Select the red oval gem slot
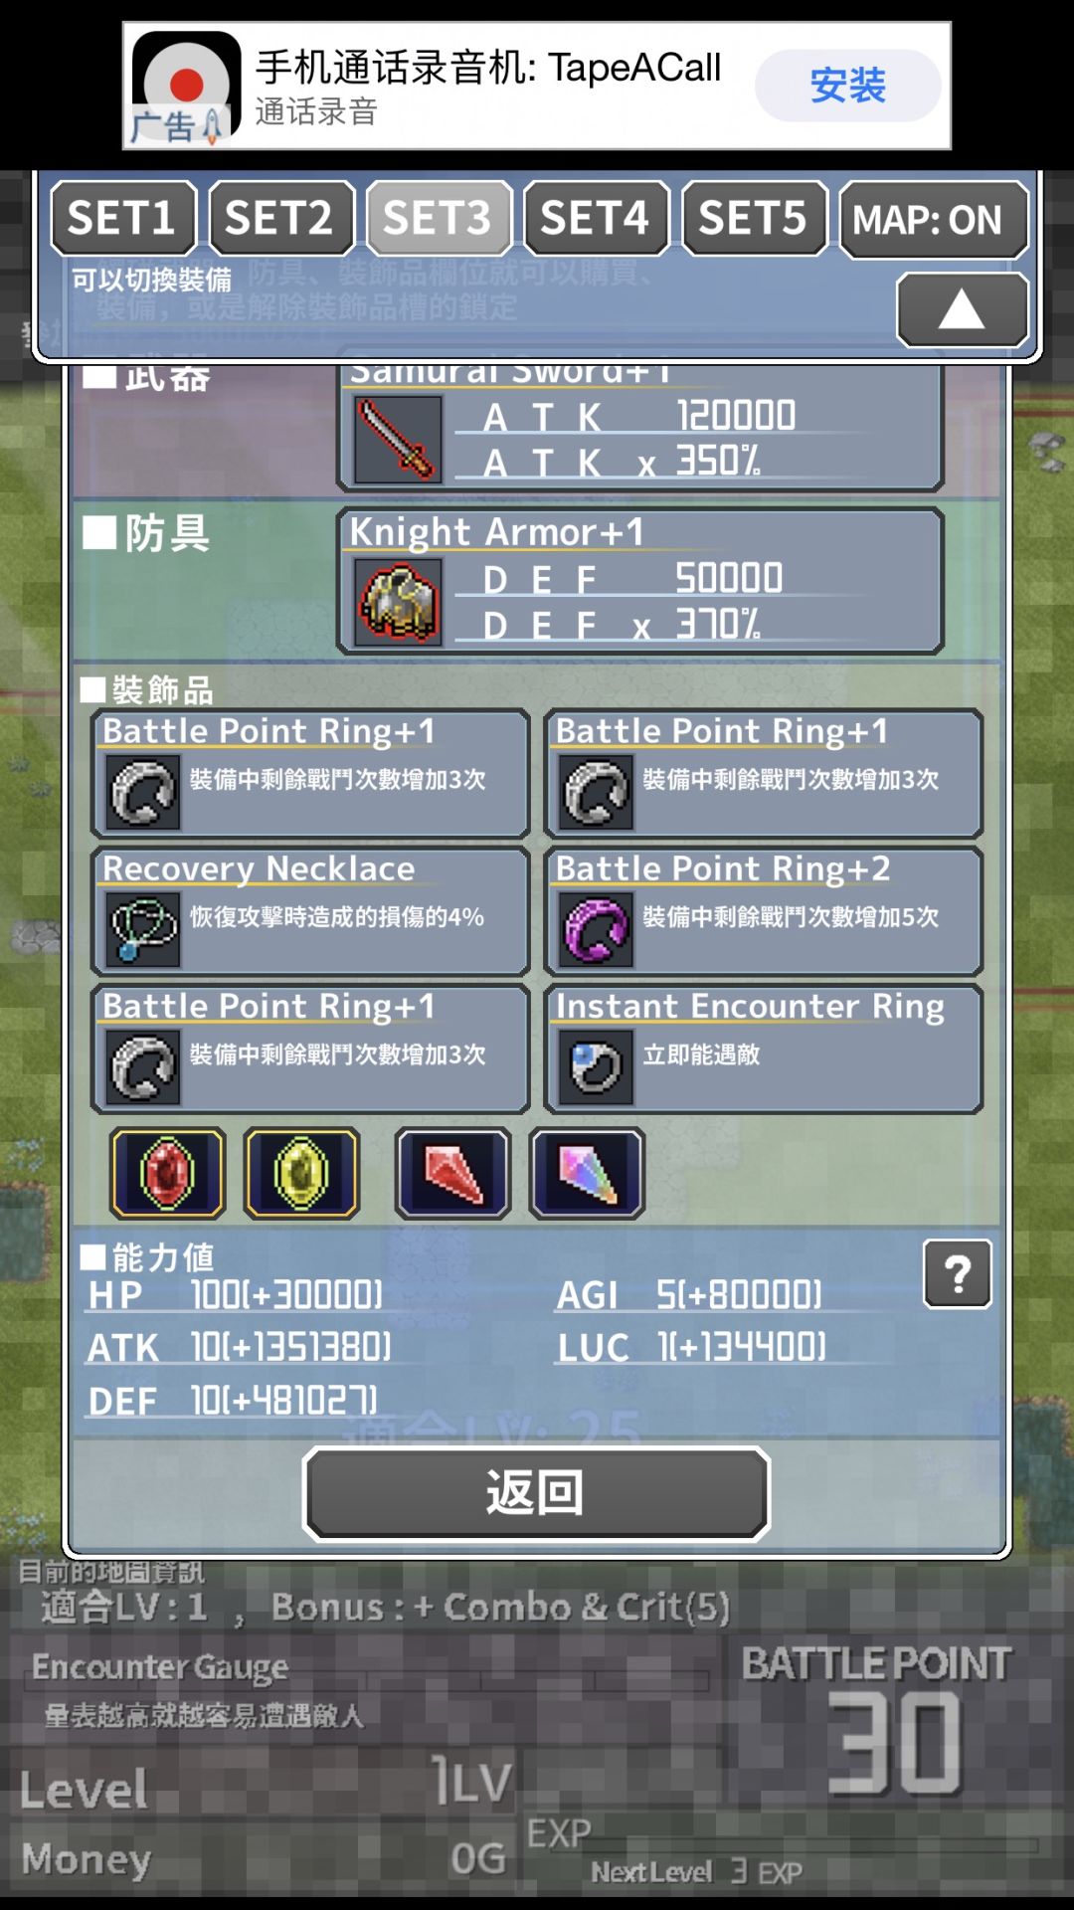 click(x=167, y=1174)
